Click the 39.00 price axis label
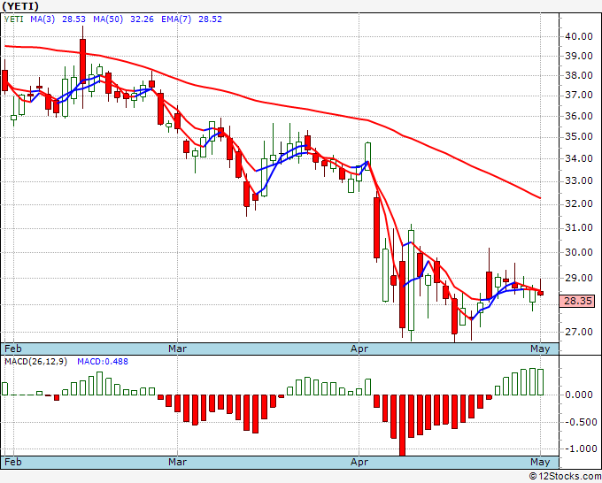This screenshot has width=602, height=483. 579,56
